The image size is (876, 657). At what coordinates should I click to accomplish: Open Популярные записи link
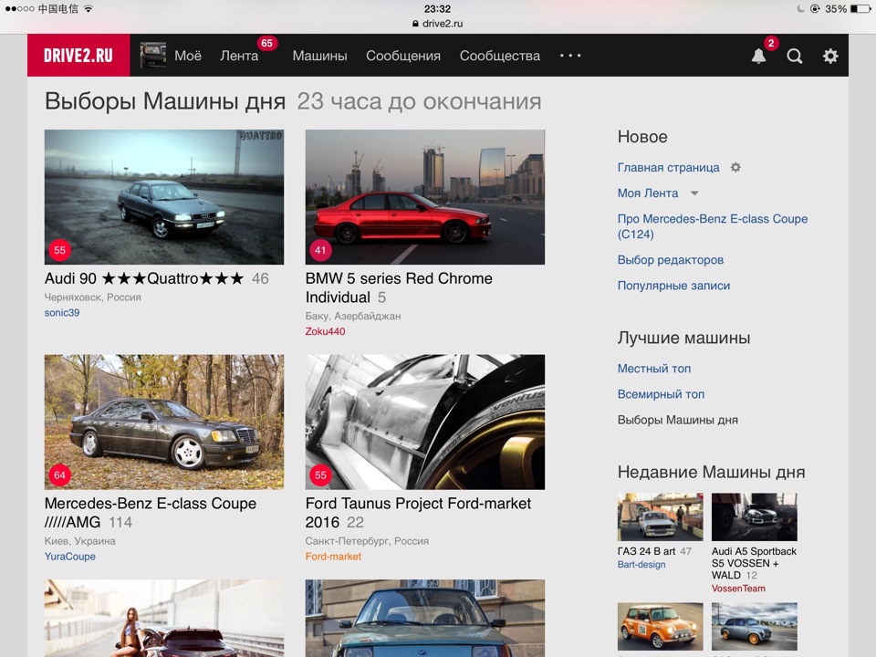[x=673, y=286]
